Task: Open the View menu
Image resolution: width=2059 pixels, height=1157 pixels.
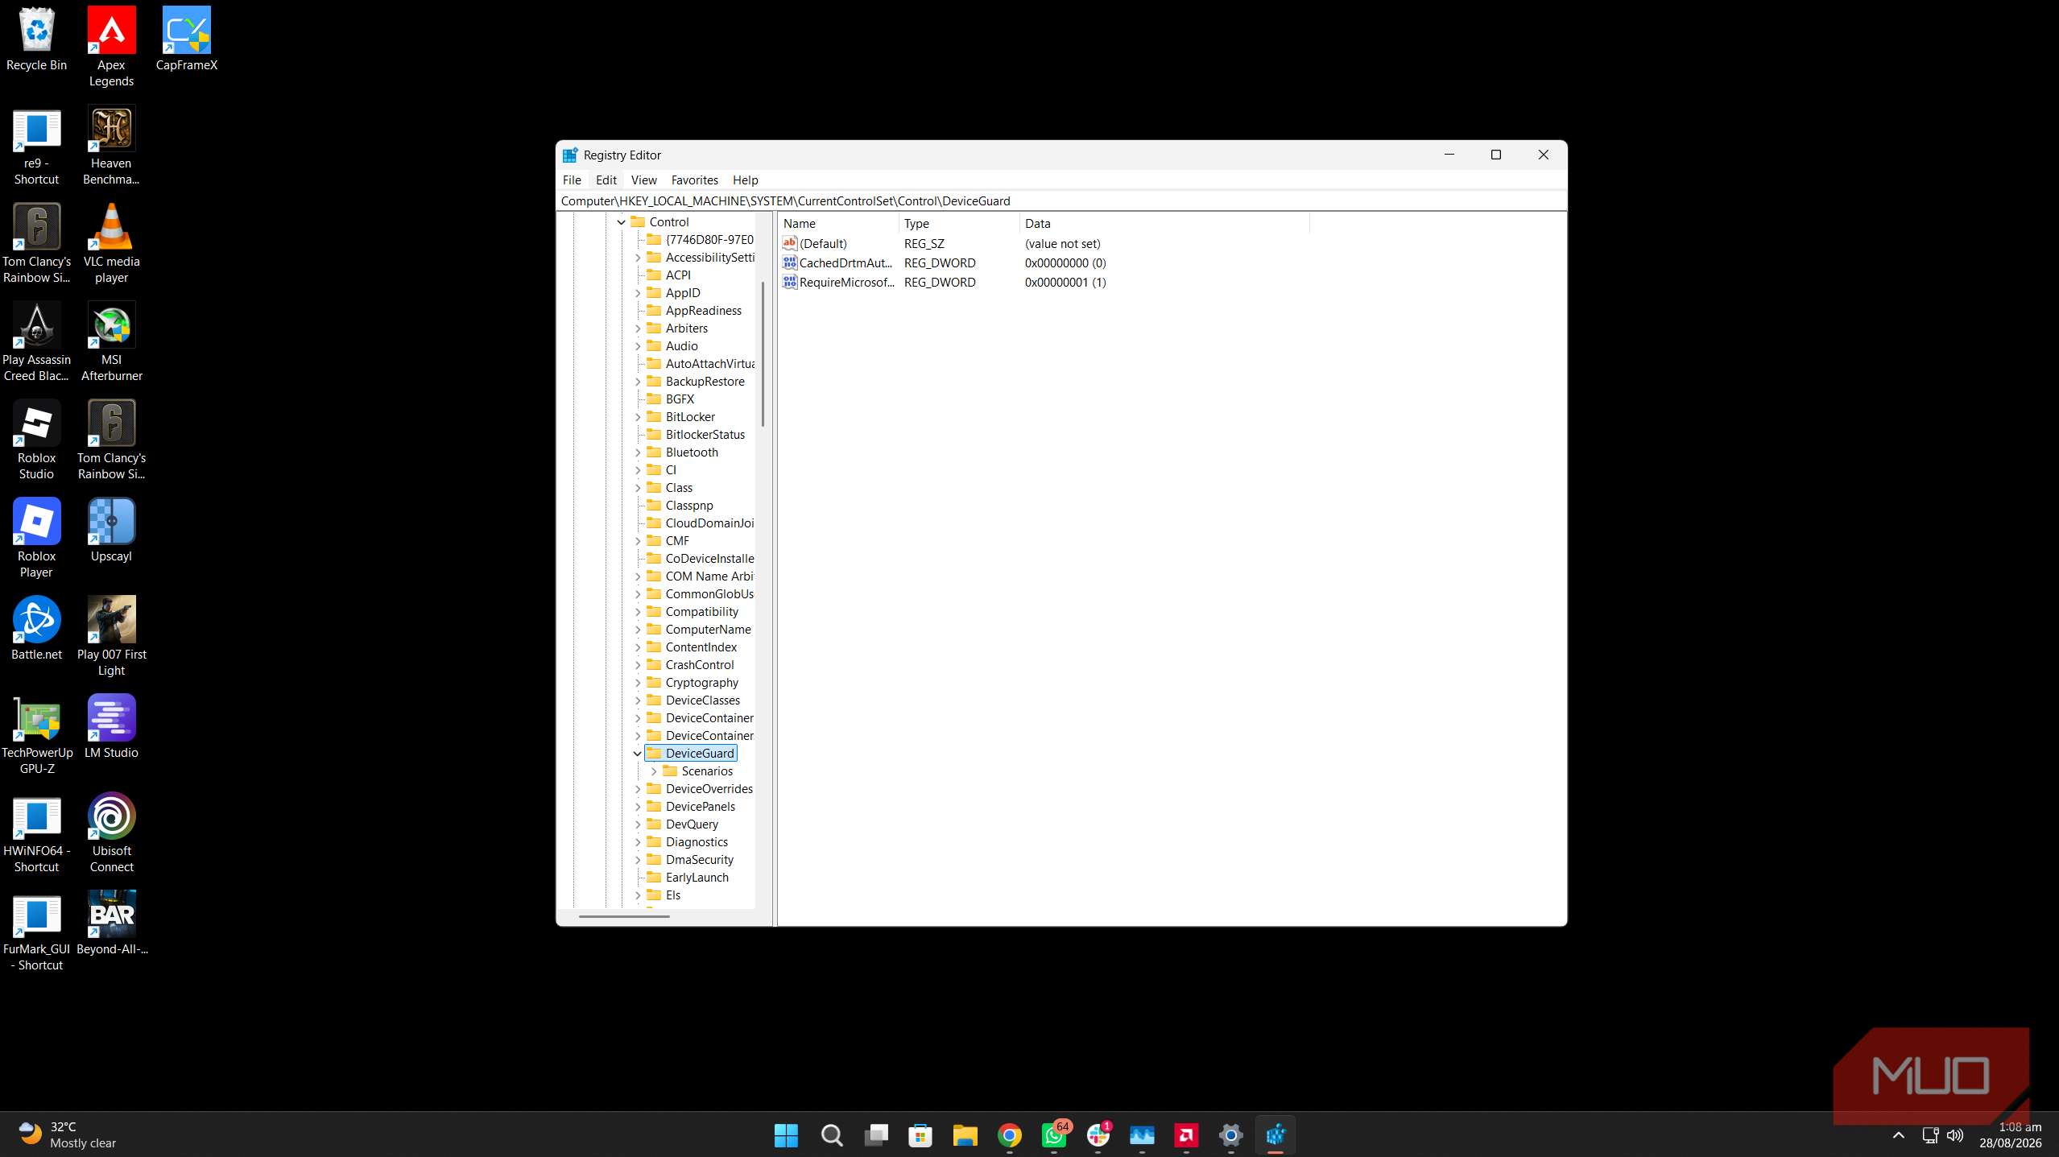Action: pyautogui.click(x=643, y=180)
